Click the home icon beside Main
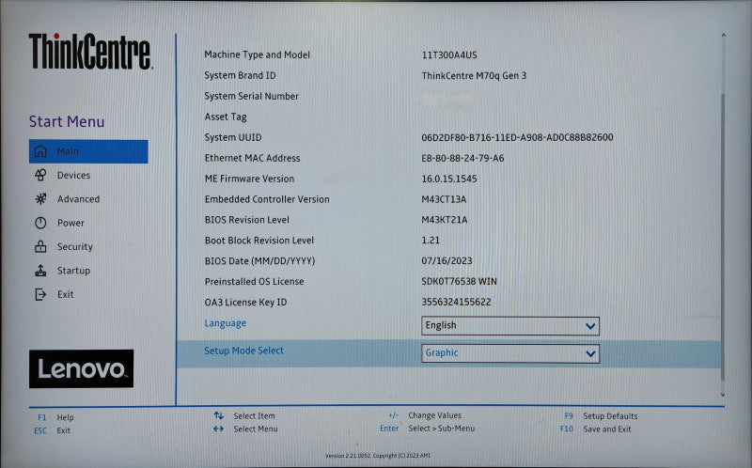Viewport: 752px width, 468px height. [x=40, y=151]
